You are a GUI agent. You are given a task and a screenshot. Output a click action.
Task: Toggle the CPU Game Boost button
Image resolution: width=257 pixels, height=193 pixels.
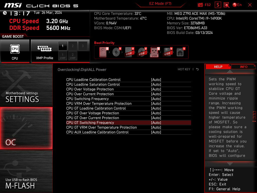pos(15,51)
